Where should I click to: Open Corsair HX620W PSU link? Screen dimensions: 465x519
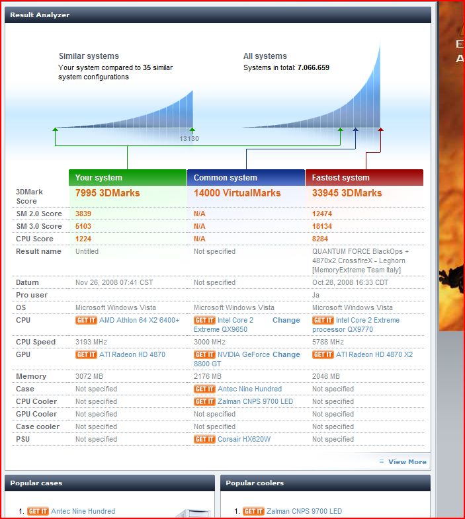click(x=244, y=439)
